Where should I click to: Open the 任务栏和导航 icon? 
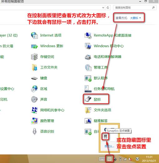coord(88,89)
